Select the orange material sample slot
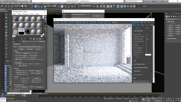This screenshot has height=102, width=181. click(15, 32)
